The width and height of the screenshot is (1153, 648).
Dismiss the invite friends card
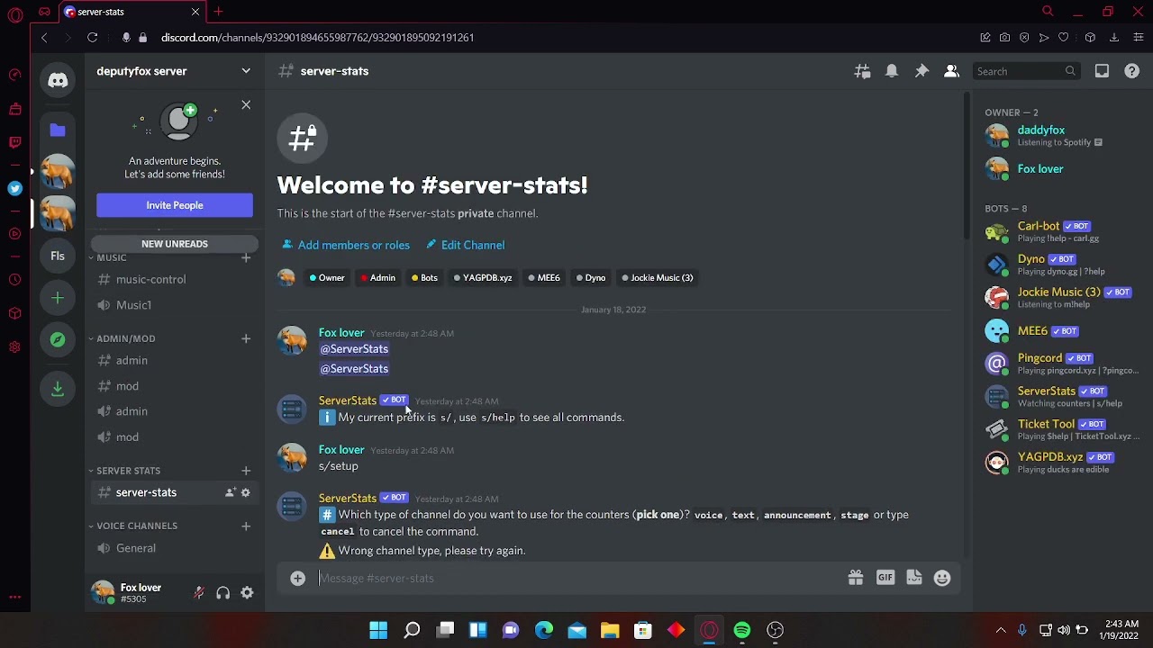tap(246, 105)
